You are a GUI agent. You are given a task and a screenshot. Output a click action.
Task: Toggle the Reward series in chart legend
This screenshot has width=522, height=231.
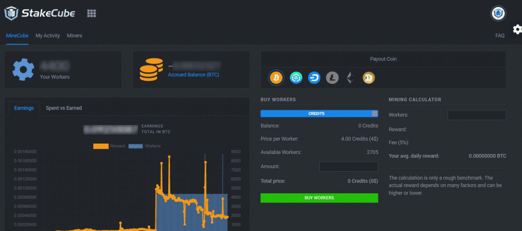(109, 146)
